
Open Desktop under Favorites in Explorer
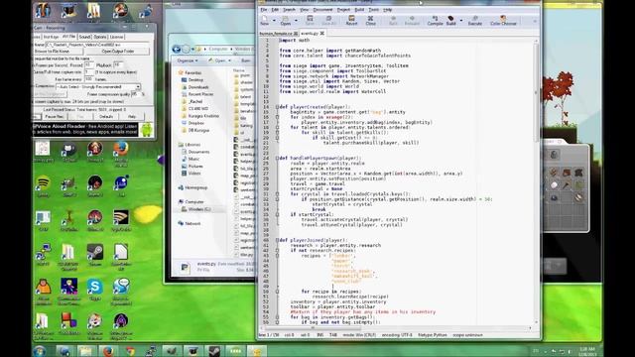pos(195,80)
